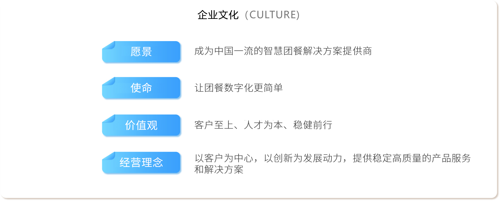Click the phrase 以客户为中心
The image size is (500, 201).
point(224,158)
